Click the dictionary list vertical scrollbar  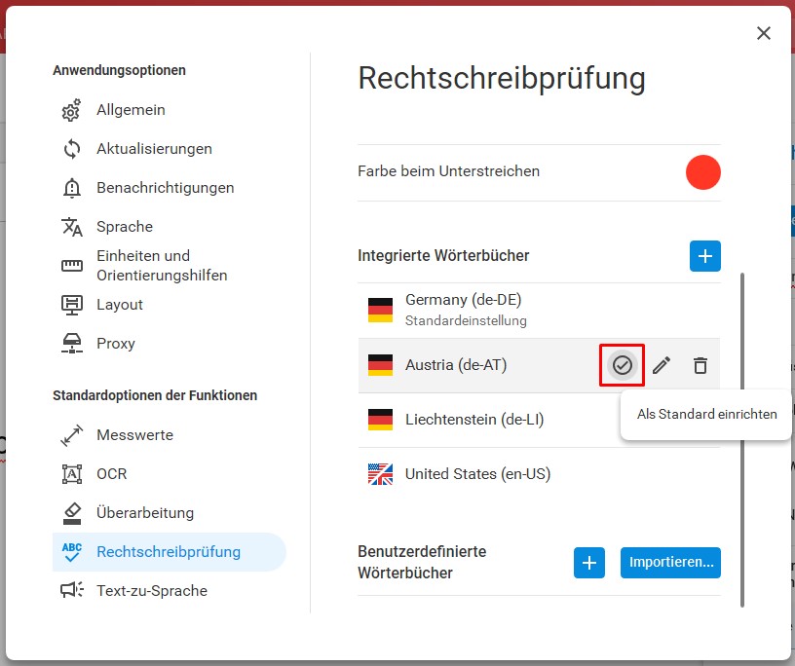pos(742,439)
